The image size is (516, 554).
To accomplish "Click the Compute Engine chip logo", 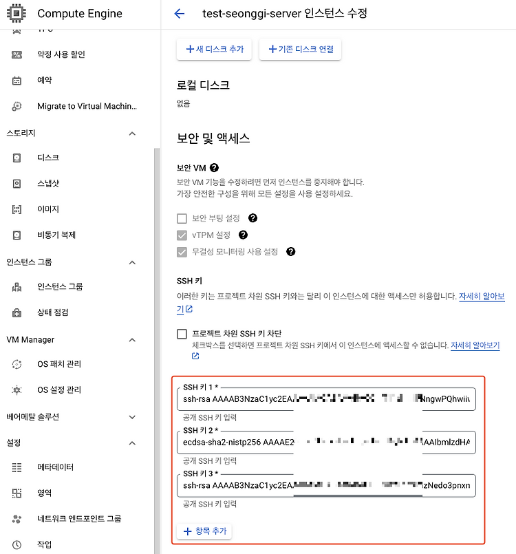I will [17, 14].
